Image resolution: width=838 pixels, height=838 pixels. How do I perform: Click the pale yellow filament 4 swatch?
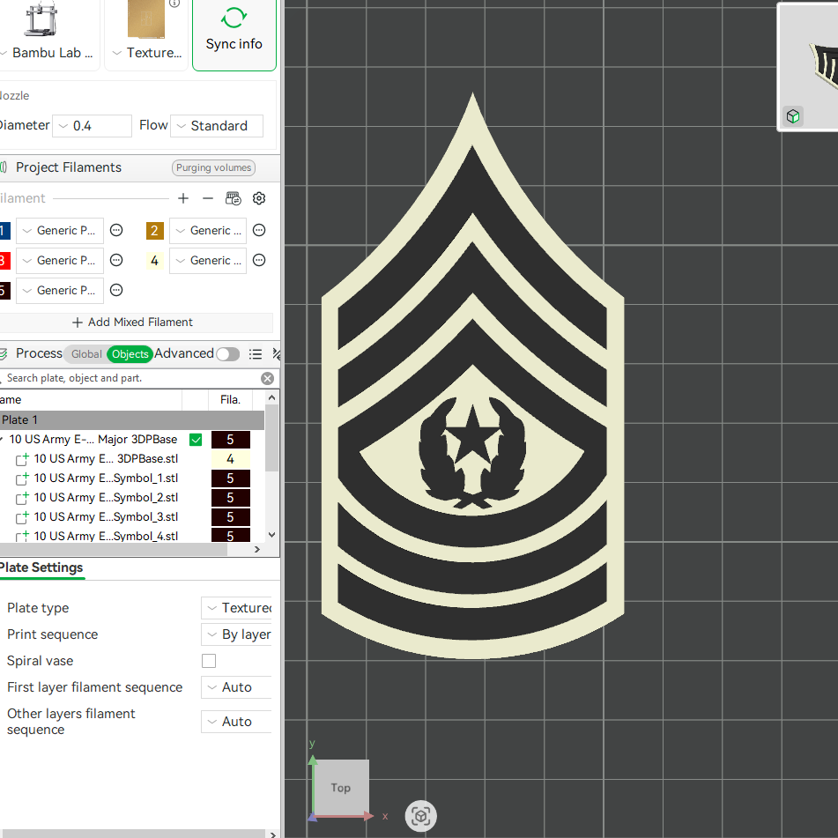(x=154, y=260)
